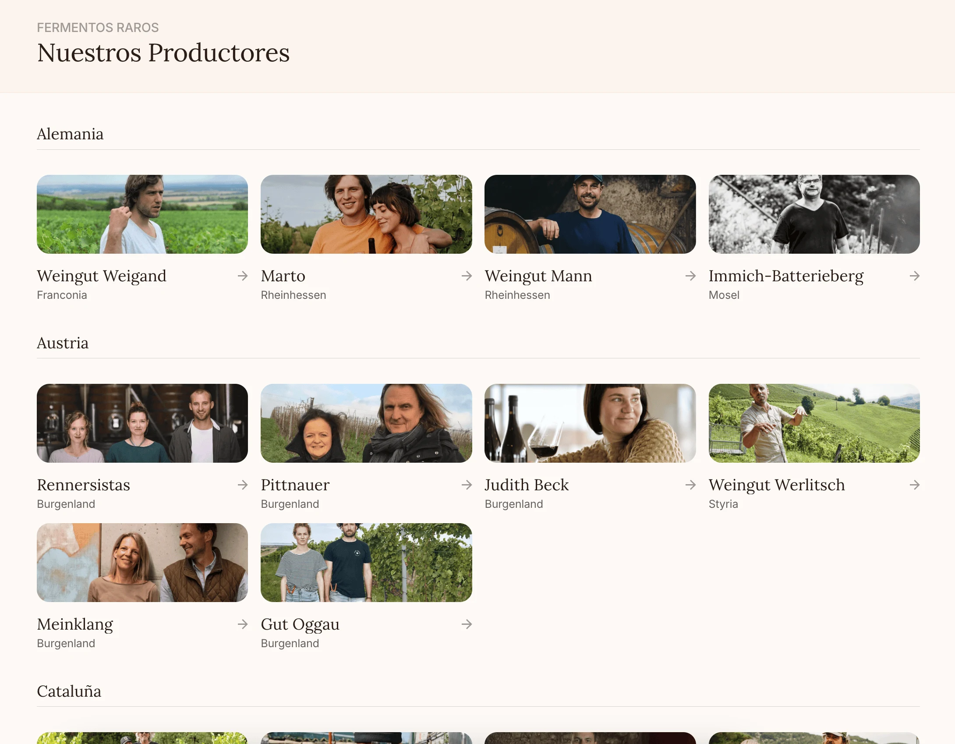Click the Mosel region label

point(724,295)
